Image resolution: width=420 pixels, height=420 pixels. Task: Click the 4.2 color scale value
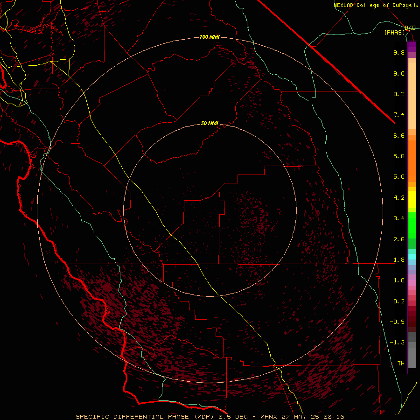[x=399, y=198]
